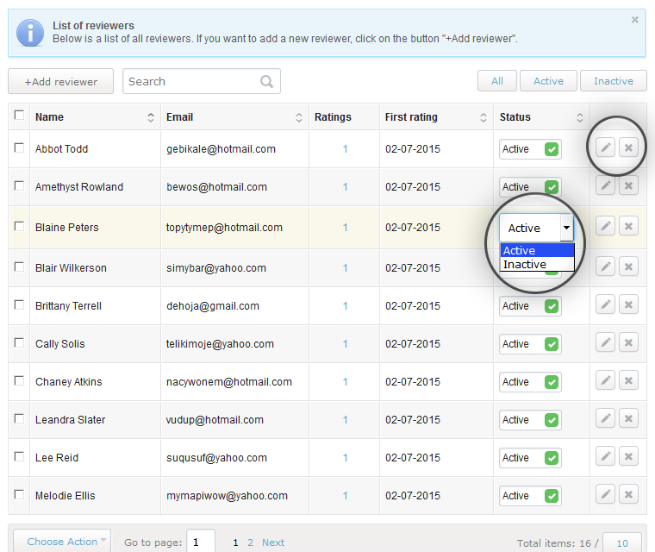
Task: Open edit for Blair Wilkerson
Action: coord(605,267)
